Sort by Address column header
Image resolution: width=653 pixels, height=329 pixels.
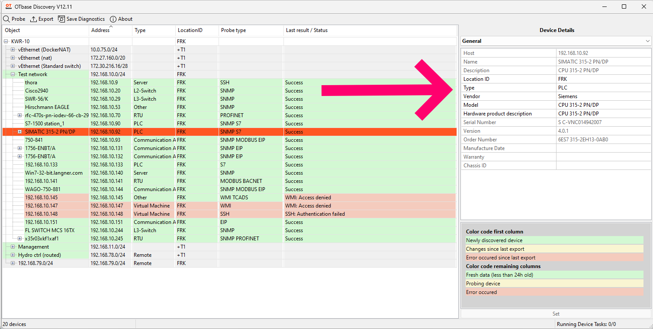(x=111, y=30)
